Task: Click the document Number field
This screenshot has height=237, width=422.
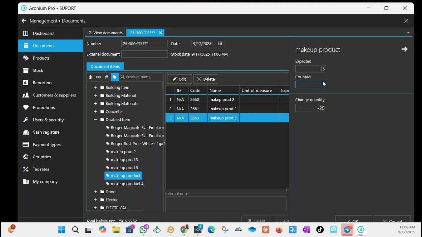Action: pyautogui.click(x=144, y=43)
